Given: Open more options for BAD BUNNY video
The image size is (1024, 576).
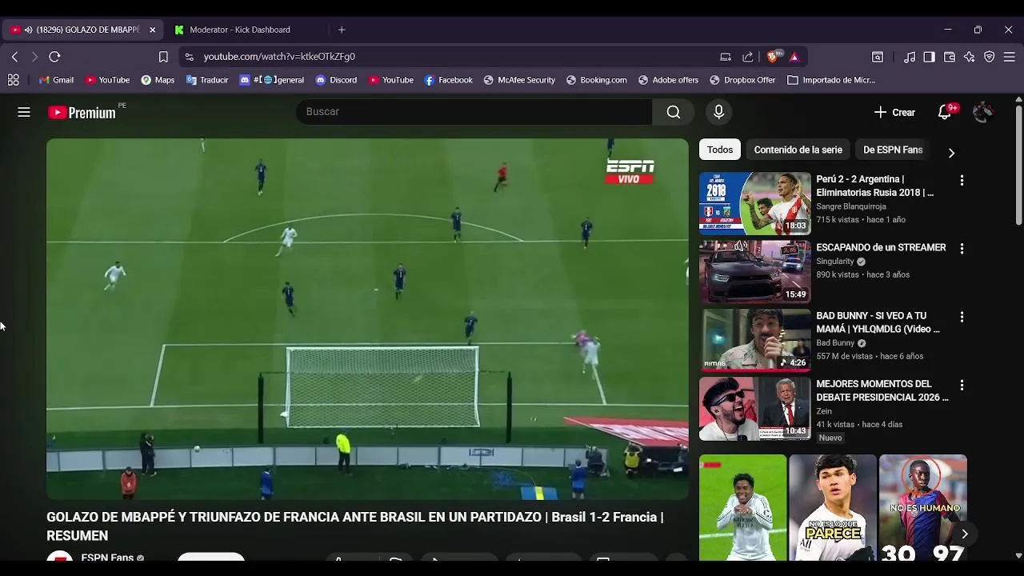Looking at the screenshot, I should (962, 318).
